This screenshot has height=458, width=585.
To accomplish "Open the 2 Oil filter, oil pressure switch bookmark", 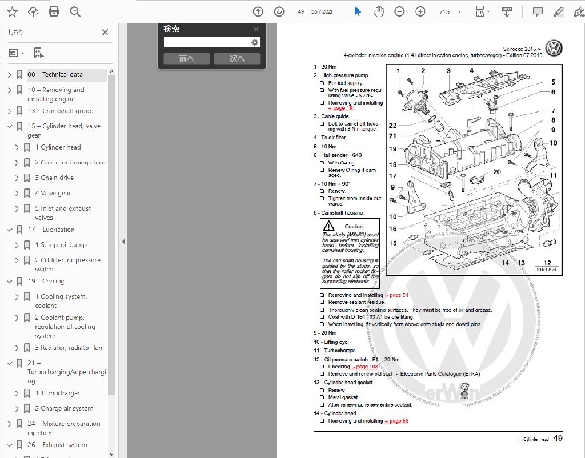I will point(67,264).
